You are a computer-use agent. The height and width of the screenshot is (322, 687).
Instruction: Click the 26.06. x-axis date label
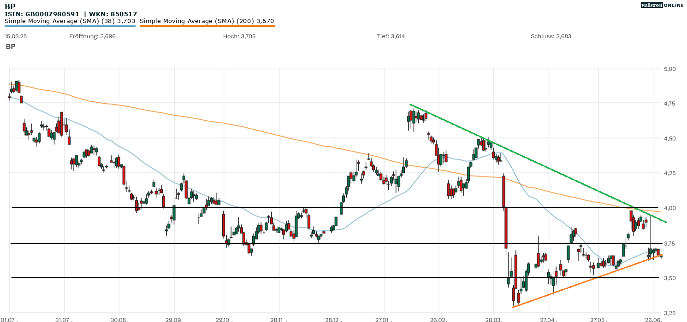point(653,319)
